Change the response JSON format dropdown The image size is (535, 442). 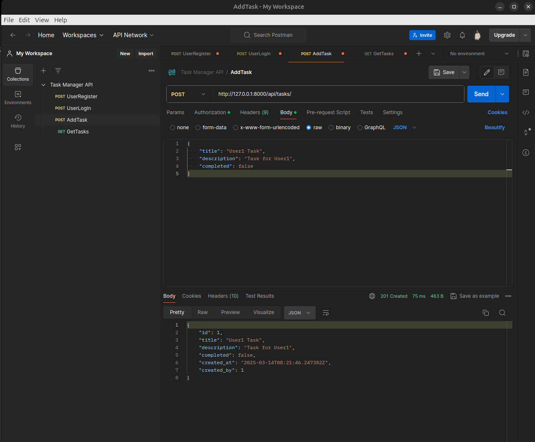point(299,313)
